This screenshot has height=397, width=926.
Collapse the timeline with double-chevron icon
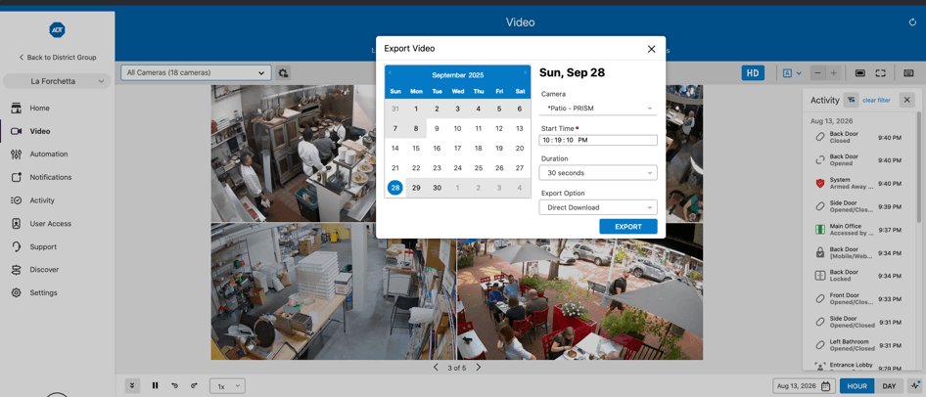(132, 386)
